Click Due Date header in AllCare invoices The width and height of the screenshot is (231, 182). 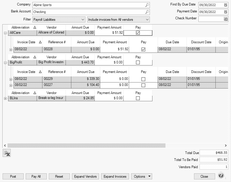tap(172, 42)
